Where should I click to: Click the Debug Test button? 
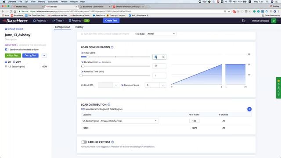click(30, 56)
